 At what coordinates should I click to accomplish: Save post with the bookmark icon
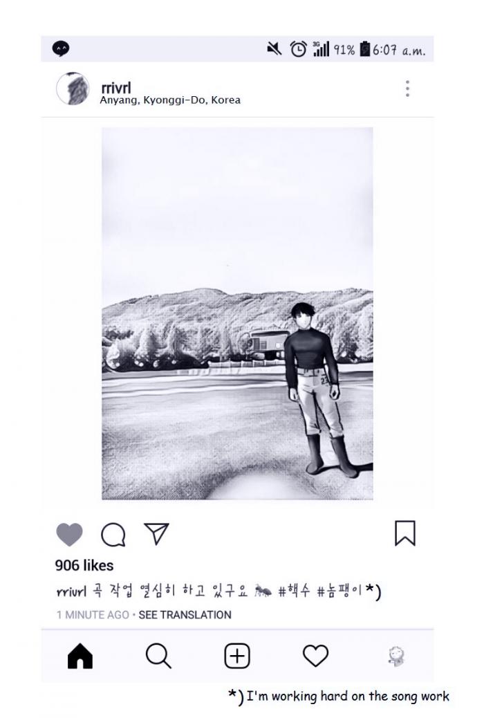click(x=404, y=533)
